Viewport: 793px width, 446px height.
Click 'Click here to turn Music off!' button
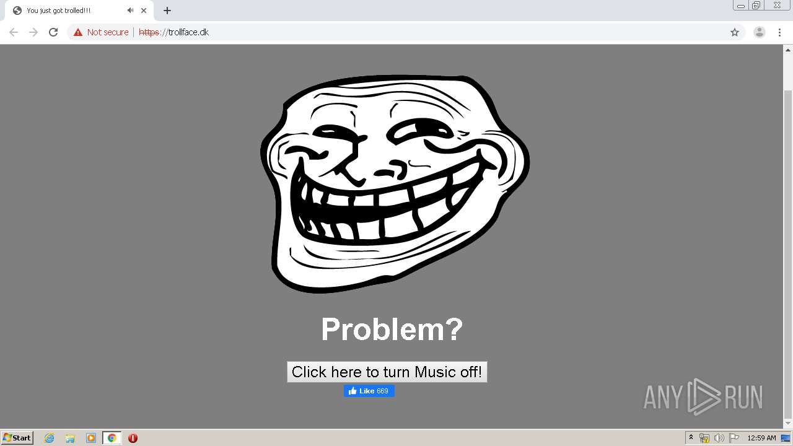[387, 372]
